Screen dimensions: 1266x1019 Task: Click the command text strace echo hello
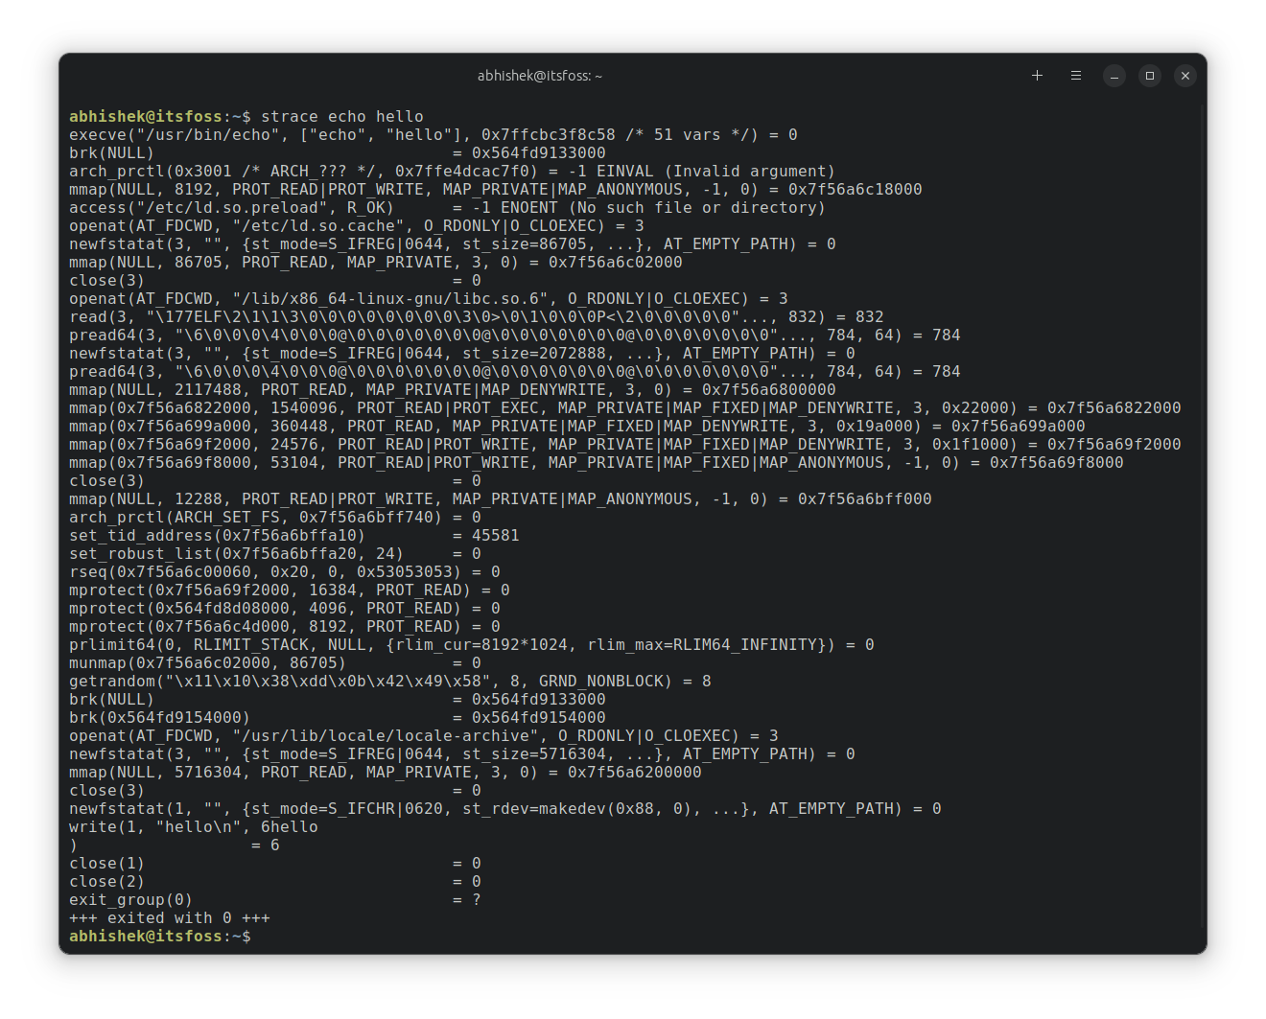[342, 117]
